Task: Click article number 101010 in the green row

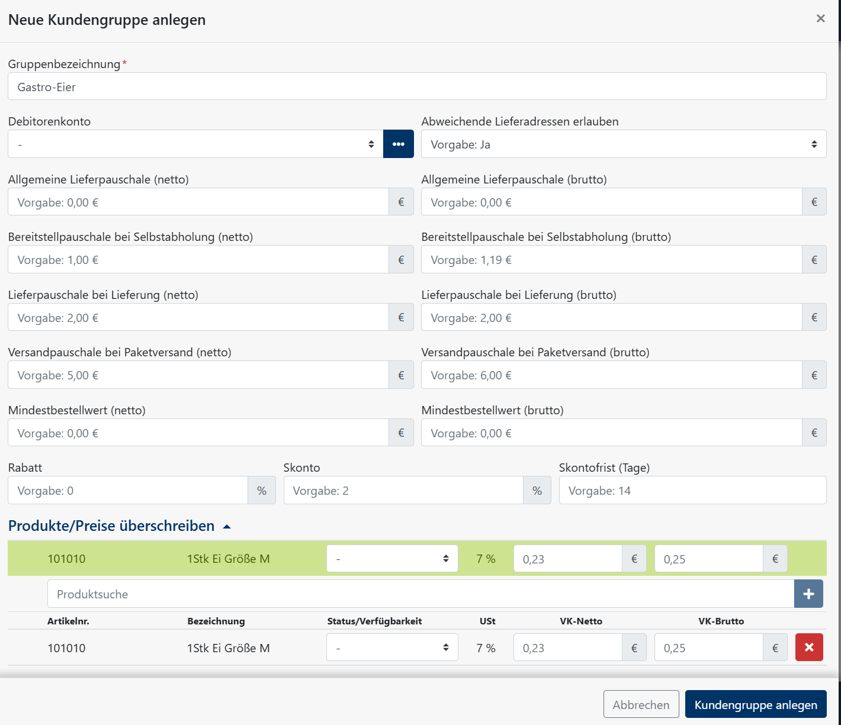Action: click(66, 559)
